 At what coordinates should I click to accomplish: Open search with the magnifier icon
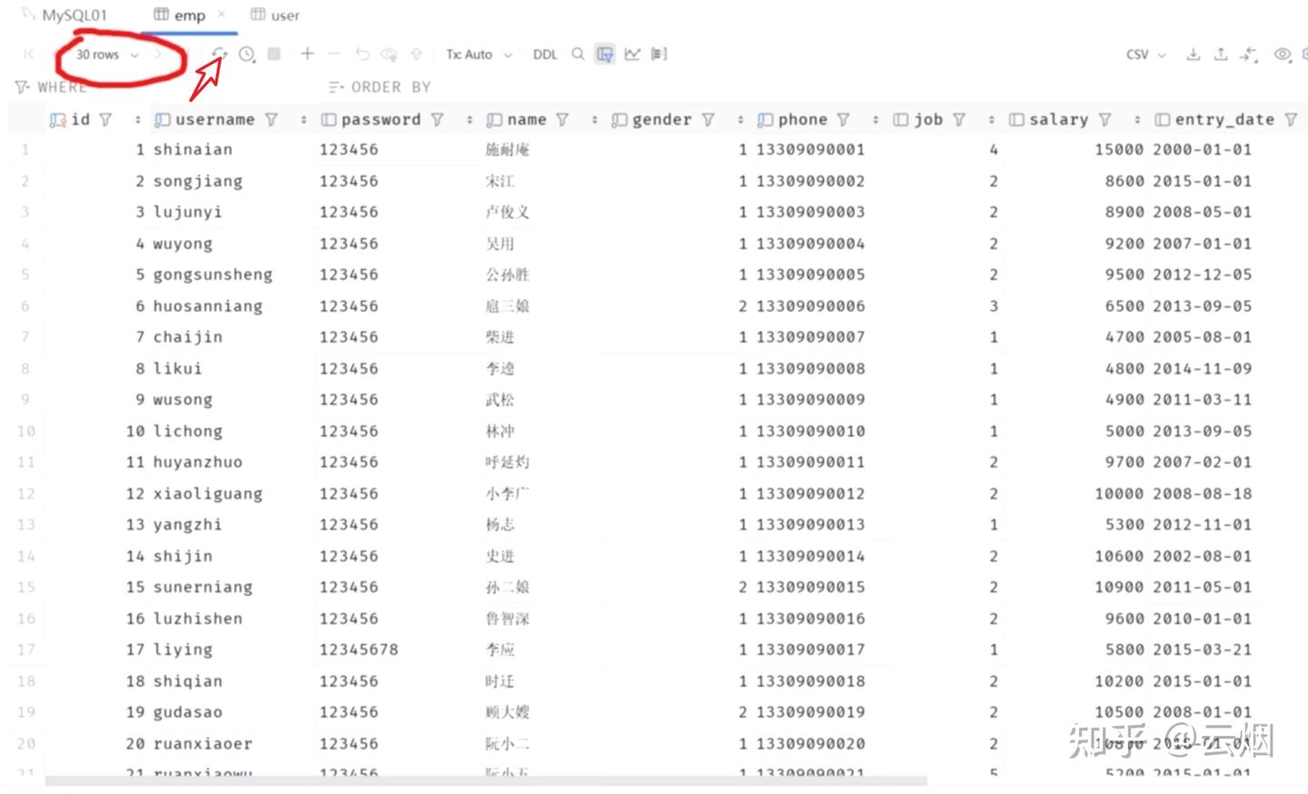point(578,55)
